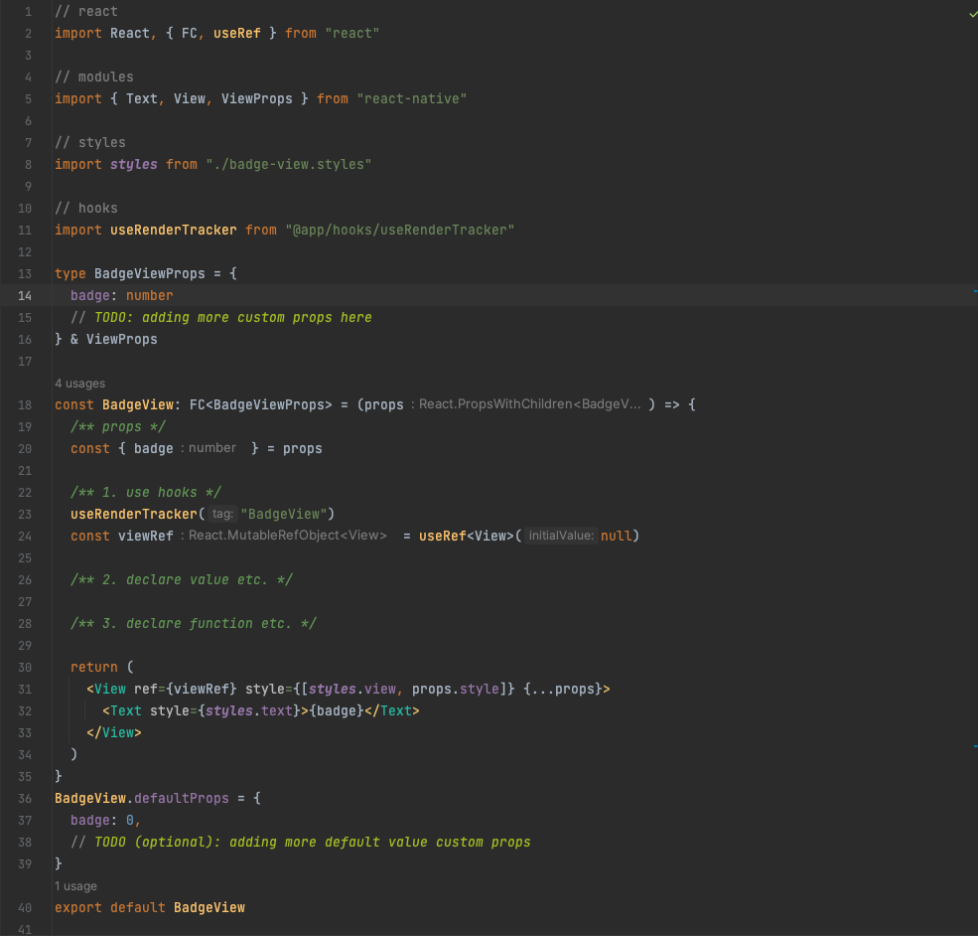Click the 'null' argument on line 24

(617, 536)
